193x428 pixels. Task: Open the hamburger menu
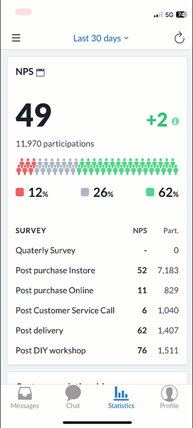[x=16, y=38]
